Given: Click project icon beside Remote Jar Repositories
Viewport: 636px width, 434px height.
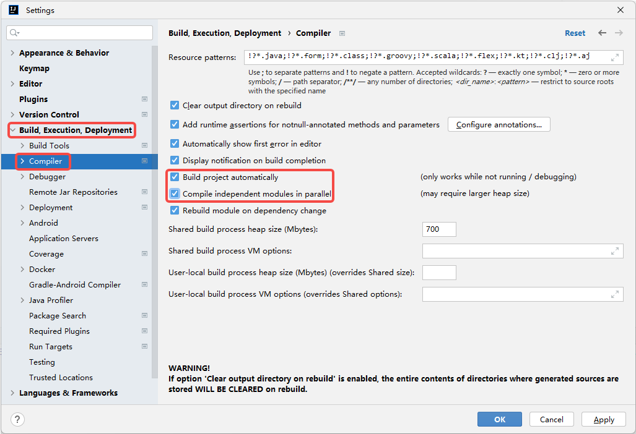Looking at the screenshot, I should (x=144, y=192).
